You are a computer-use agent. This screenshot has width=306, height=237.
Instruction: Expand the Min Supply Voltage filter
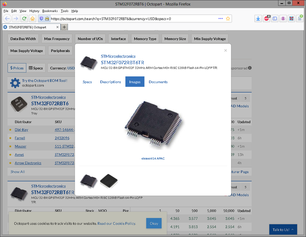(210, 39)
